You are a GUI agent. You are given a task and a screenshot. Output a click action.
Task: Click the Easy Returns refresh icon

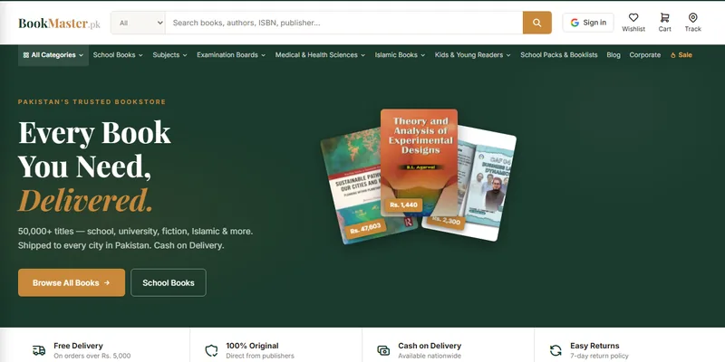[x=556, y=350]
